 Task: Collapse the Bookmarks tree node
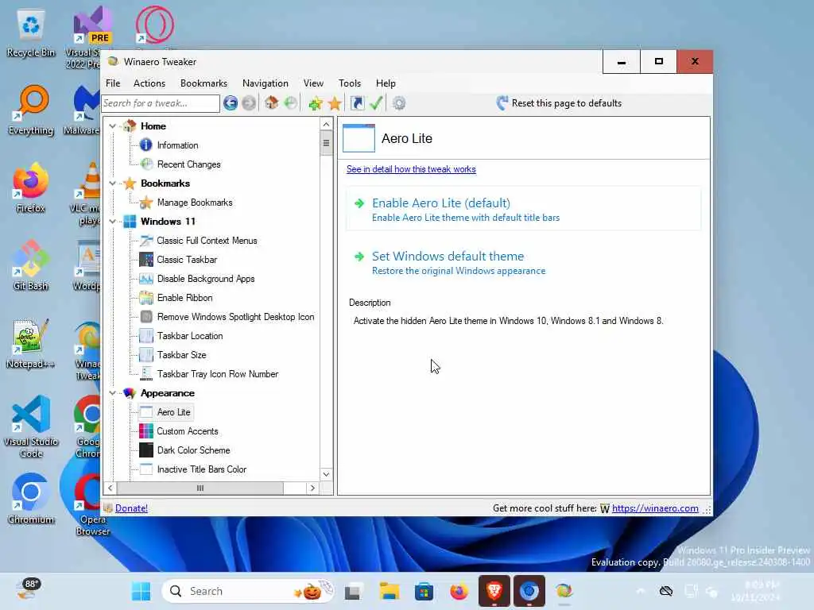tap(112, 183)
